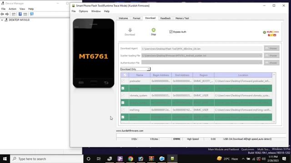This screenshot has width=291, height=163.
Task: Click the download progress bar
Action: 201,135
